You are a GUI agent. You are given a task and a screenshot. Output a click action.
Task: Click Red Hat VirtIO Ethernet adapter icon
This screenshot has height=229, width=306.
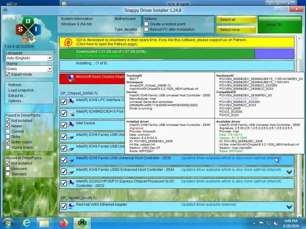tap(71, 206)
